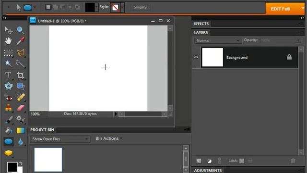Click the Style none swatch
This screenshot has width=307, height=173.
pos(115,8)
